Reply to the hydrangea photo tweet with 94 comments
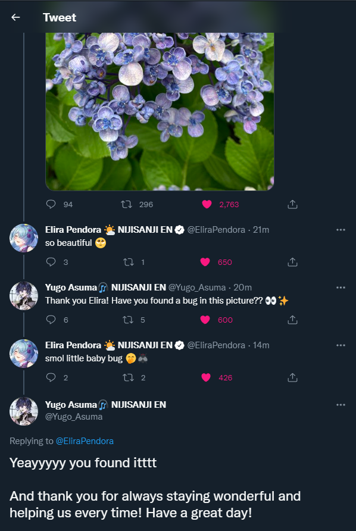 tap(51, 204)
